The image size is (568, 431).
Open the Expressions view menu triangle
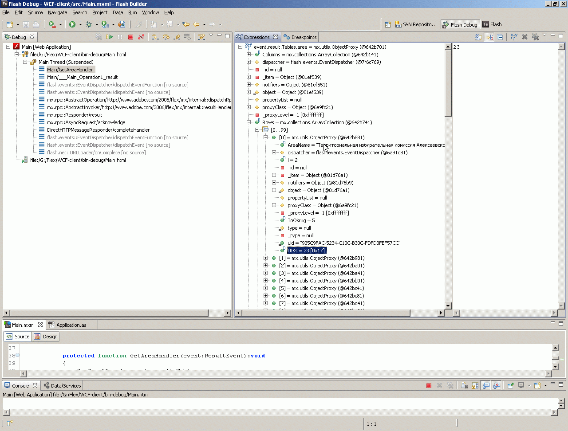click(x=544, y=35)
